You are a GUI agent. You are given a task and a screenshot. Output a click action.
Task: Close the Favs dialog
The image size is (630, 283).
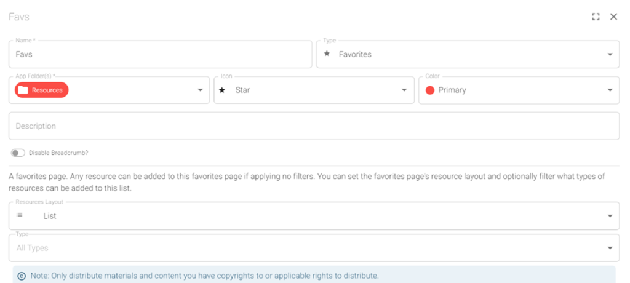click(613, 17)
